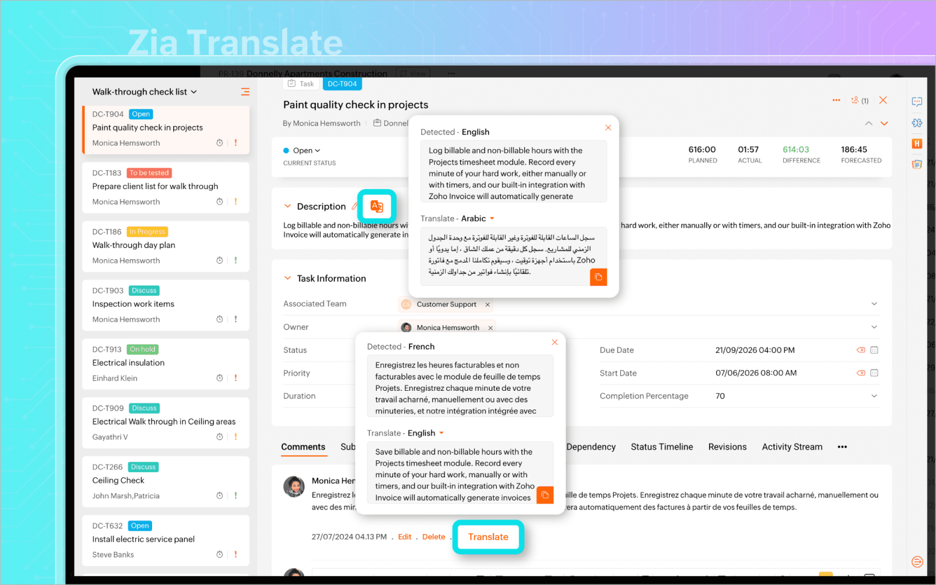Click the On hold badge on DC-T913

pyautogui.click(x=143, y=349)
